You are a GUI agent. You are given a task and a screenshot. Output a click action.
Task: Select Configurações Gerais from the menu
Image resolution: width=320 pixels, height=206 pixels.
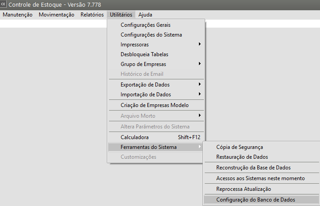[x=146, y=25]
